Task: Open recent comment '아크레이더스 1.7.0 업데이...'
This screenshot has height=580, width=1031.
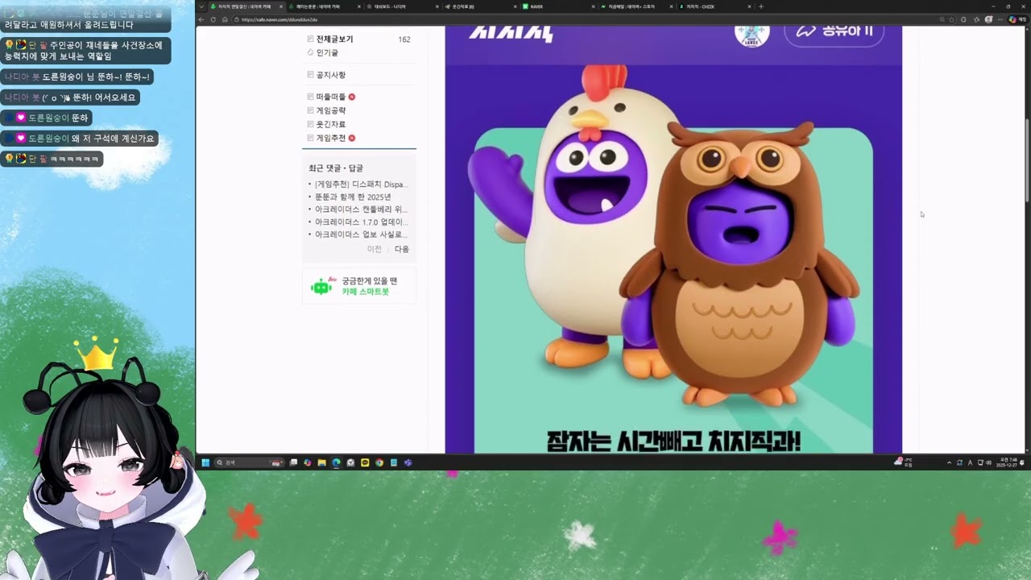Action: [x=361, y=222]
